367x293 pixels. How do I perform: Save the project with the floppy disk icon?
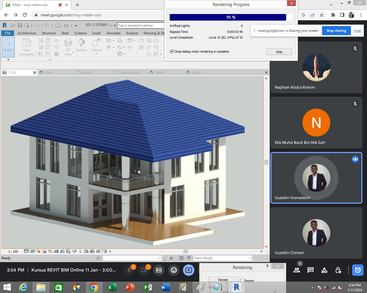point(20,25)
